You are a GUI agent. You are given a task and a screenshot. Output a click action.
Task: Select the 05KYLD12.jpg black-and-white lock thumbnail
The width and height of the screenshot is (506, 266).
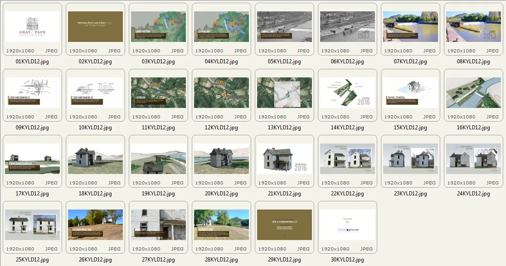point(285,27)
